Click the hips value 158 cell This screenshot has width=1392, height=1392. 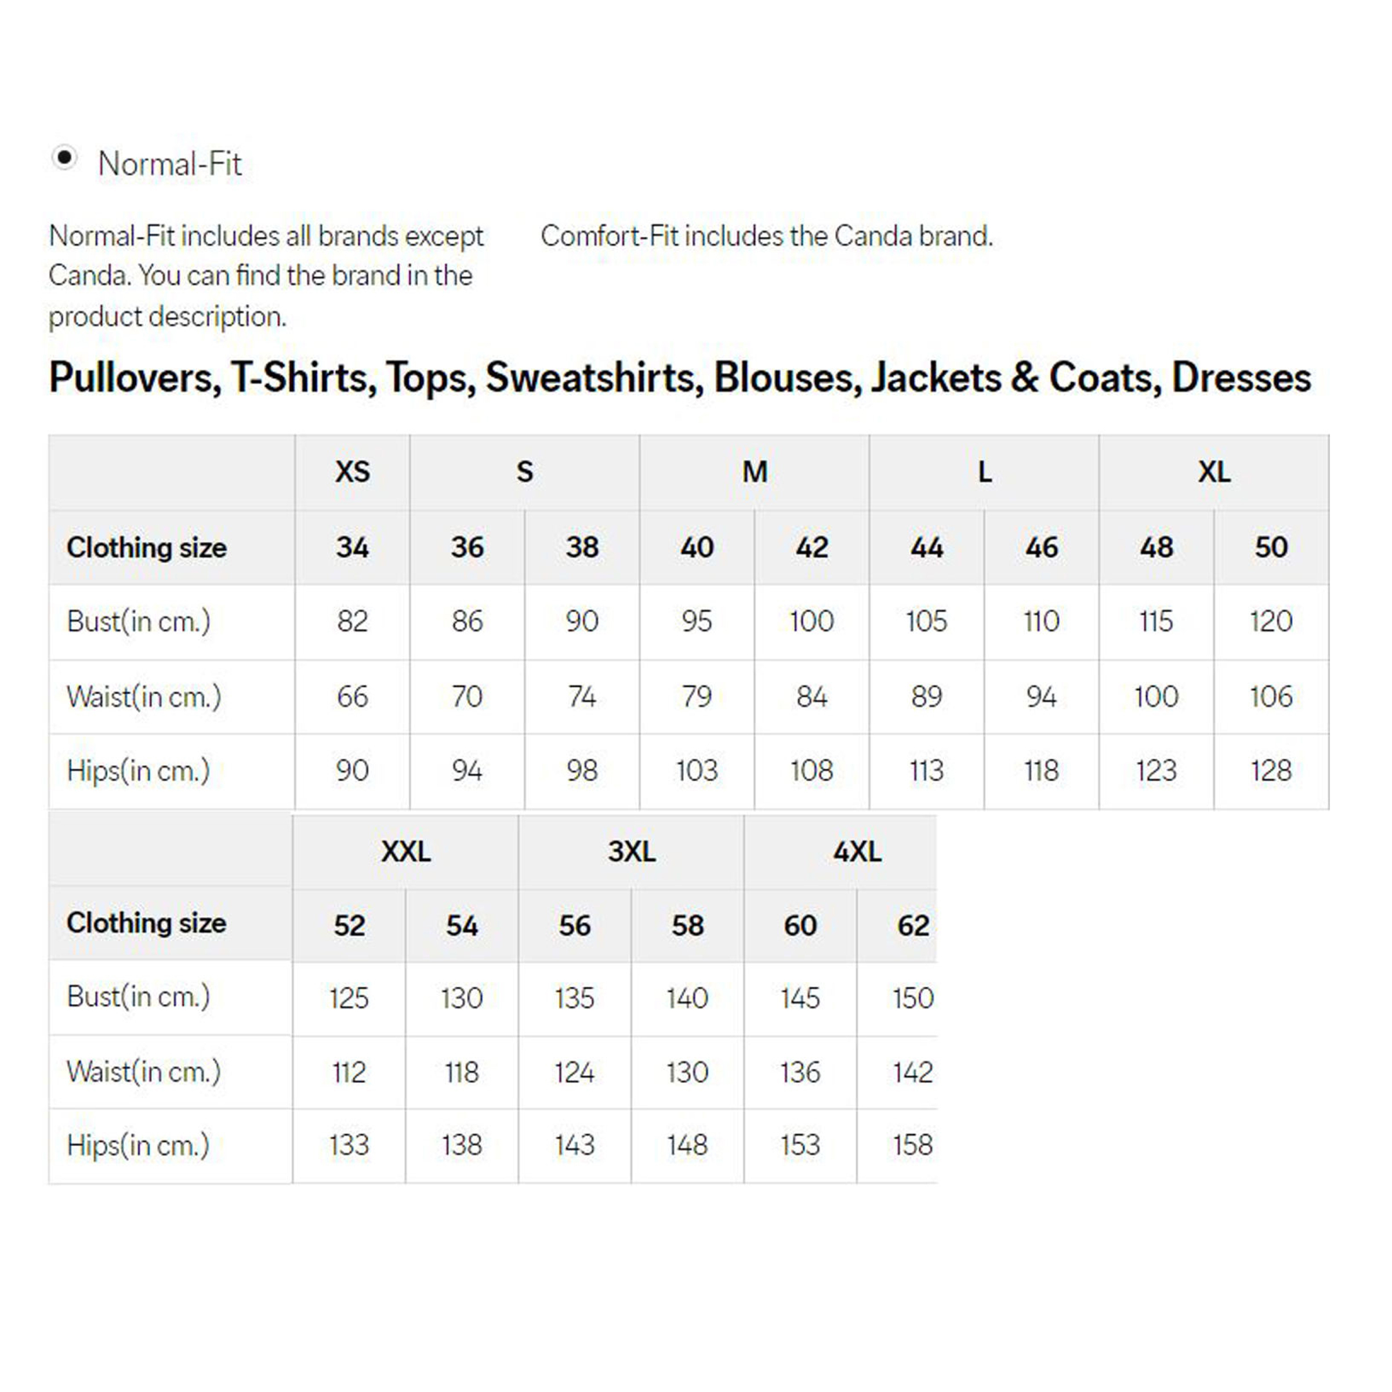coord(912,1145)
